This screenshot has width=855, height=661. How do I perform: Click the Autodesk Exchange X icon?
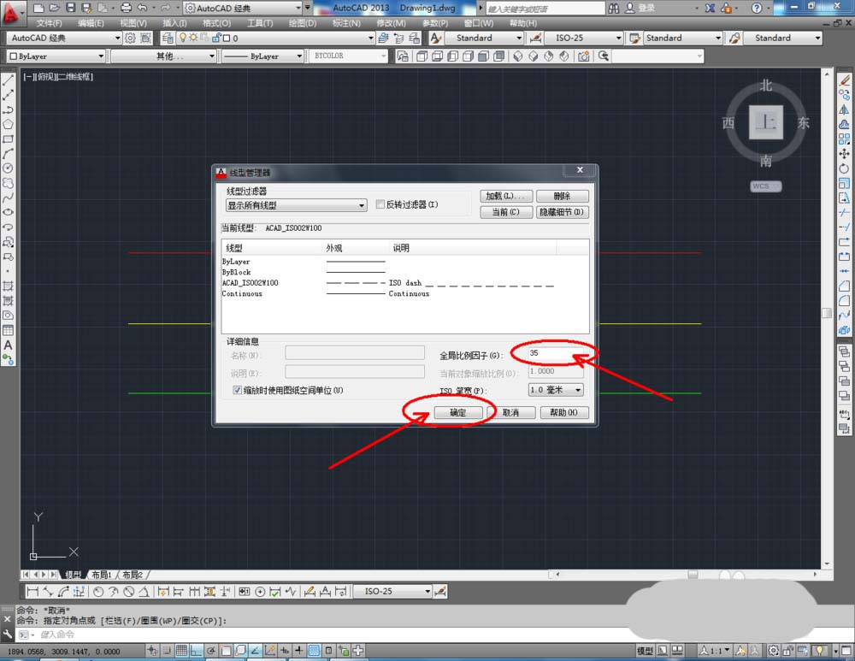(710, 8)
